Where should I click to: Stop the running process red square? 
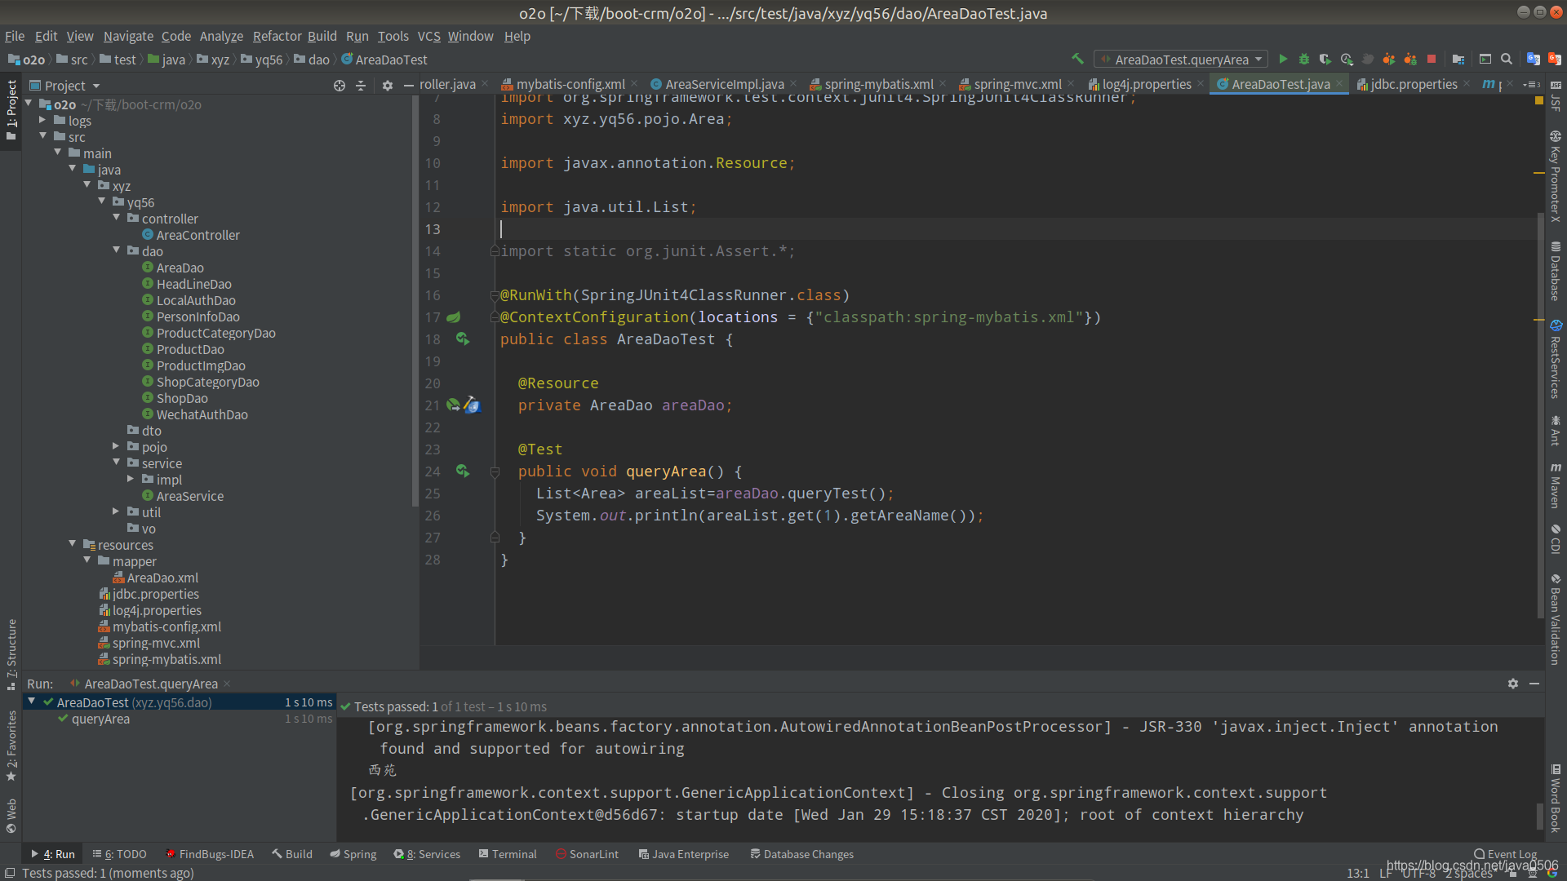(x=1432, y=59)
